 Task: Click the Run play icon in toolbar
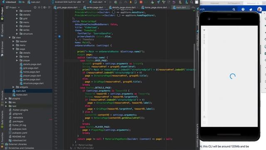click(x=111, y=2)
